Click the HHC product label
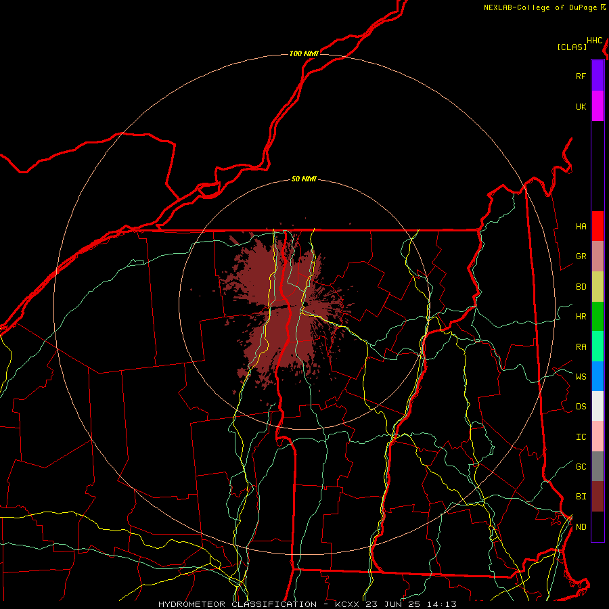The image size is (609, 609). click(595, 41)
